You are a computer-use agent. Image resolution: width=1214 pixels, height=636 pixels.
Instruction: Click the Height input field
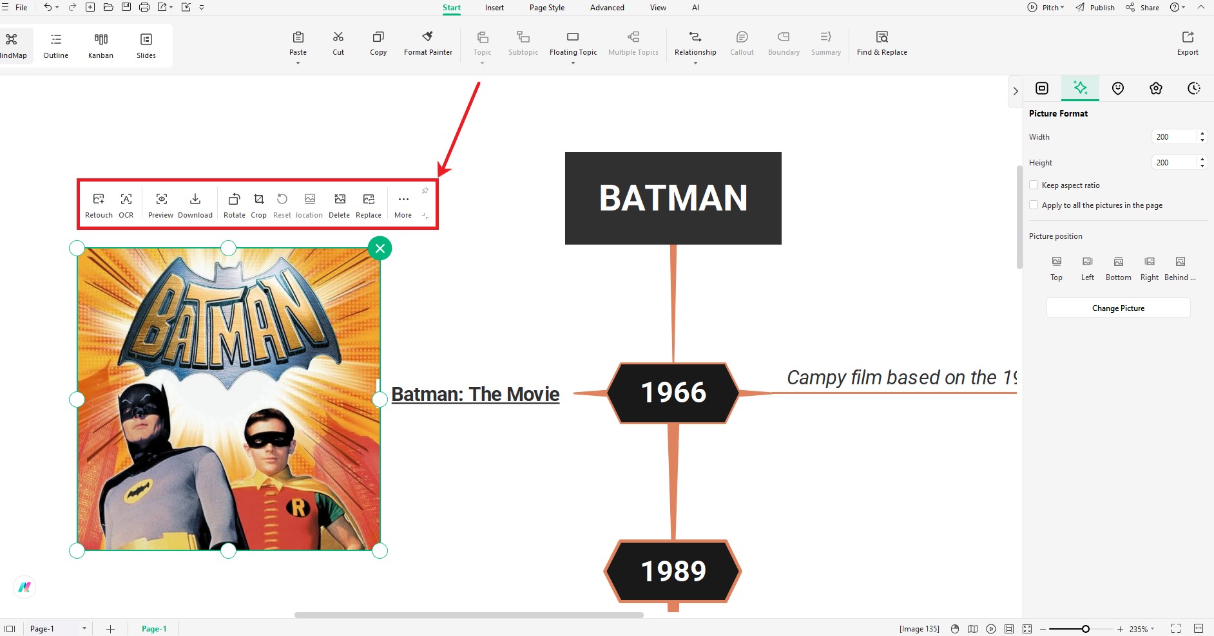pyautogui.click(x=1174, y=162)
